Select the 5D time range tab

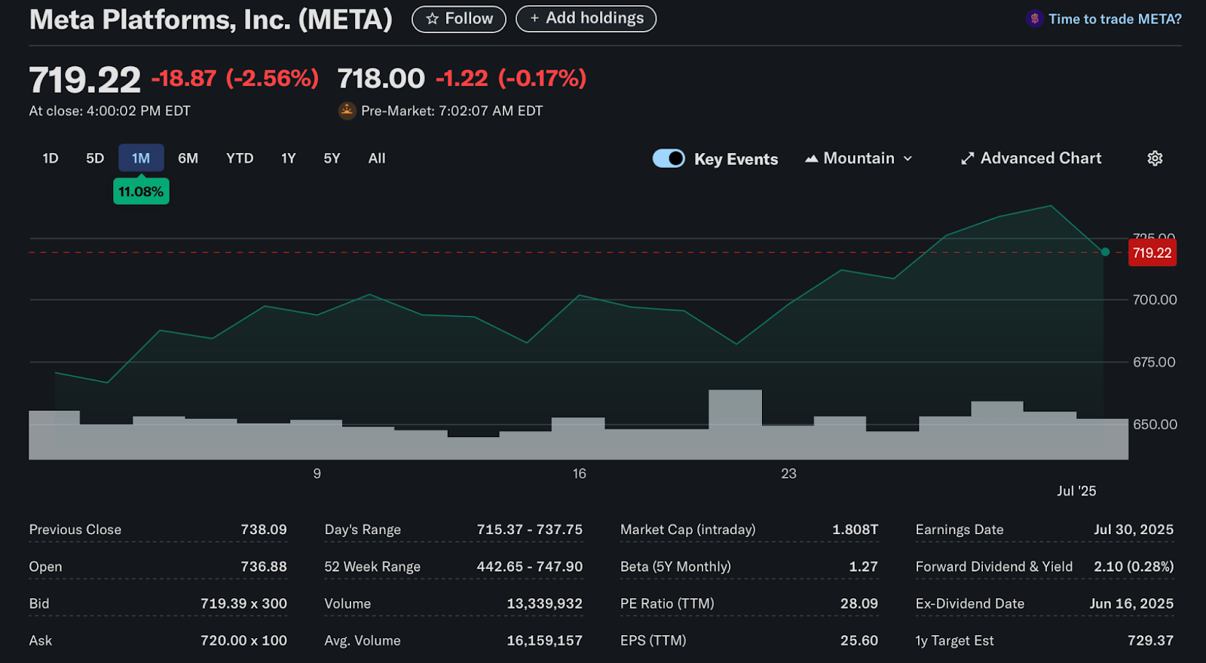tap(95, 158)
